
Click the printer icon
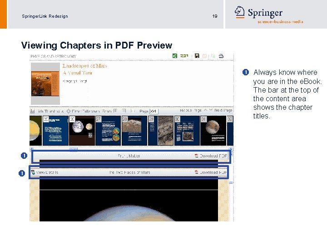(x=221, y=56)
